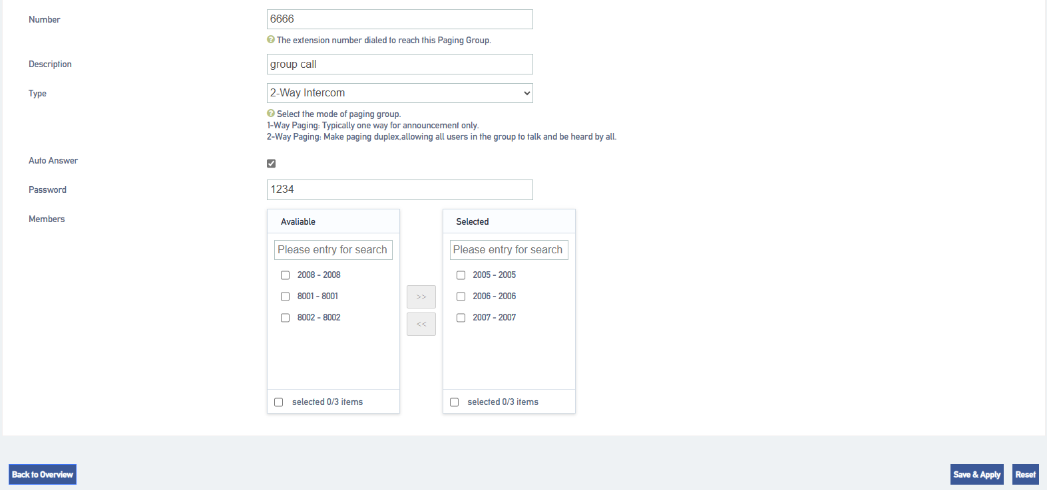
Task: Click the Save & Apply button
Action: point(977,475)
